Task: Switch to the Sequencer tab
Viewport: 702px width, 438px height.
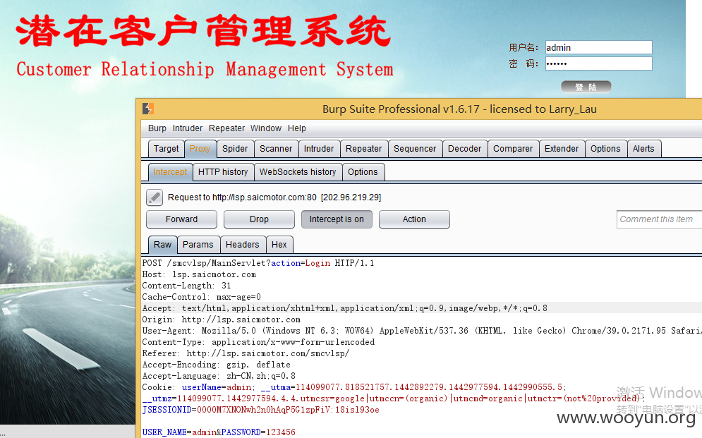Action: pos(415,149)
